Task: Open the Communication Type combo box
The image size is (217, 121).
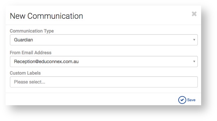Action: click(104, 40)
